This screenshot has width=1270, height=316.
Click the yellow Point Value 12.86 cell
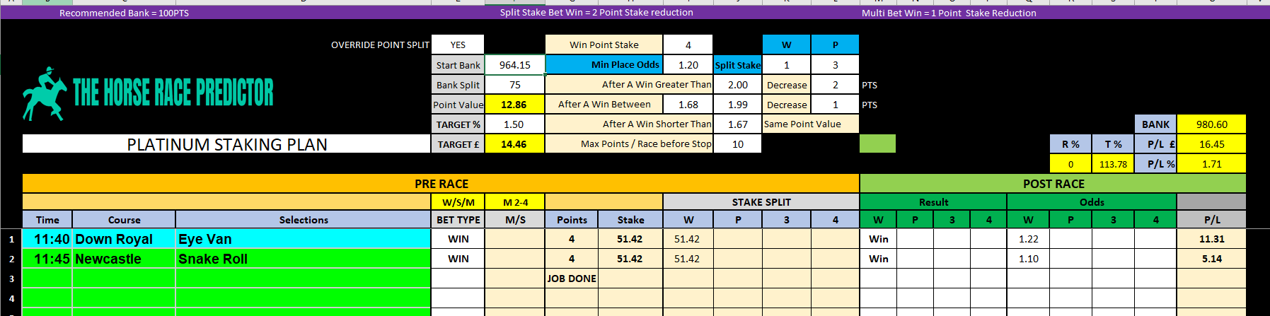click(x=514, y=105)
